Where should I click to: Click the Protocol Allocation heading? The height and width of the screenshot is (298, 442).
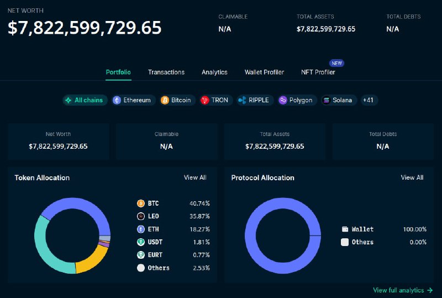click(263, 178)
